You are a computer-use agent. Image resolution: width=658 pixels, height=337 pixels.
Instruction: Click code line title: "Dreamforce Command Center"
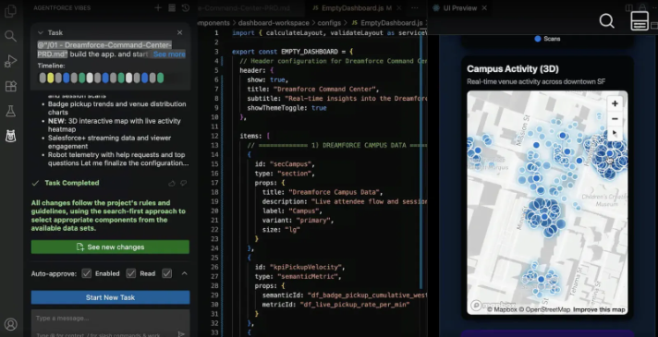tap(313, 89)
